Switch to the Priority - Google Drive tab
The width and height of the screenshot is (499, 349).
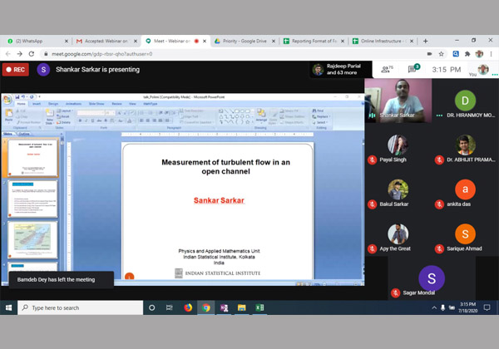click(243, 40)
